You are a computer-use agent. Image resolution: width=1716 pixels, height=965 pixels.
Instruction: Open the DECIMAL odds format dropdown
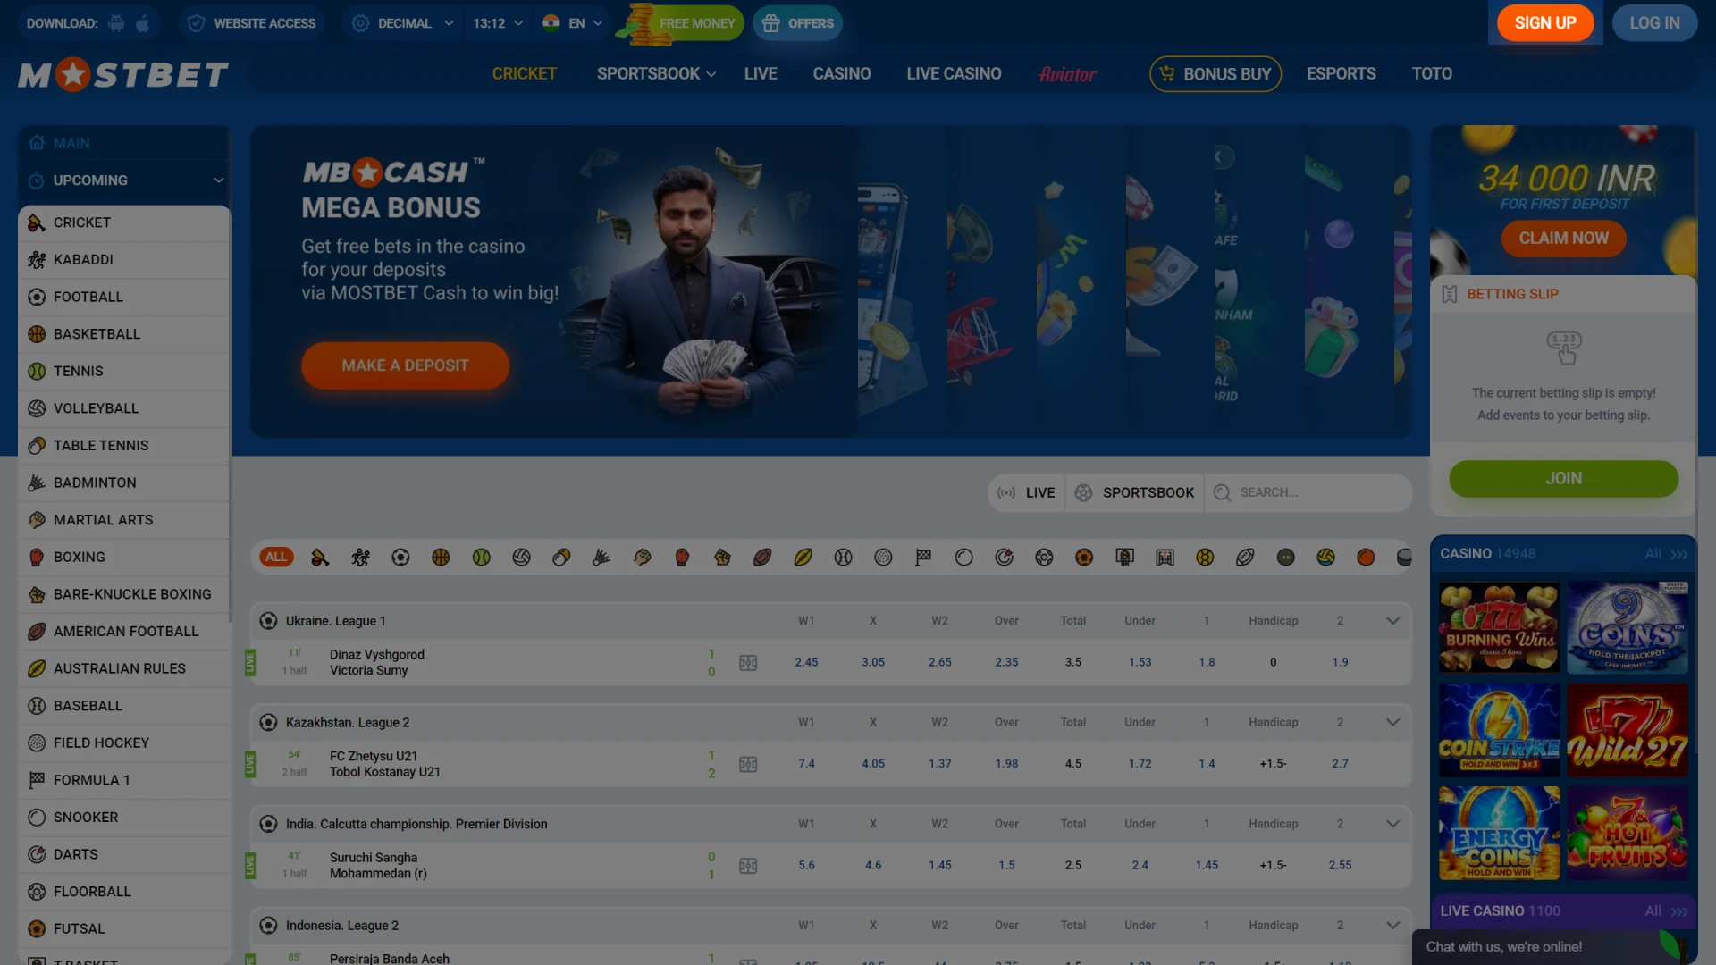tap(403, 23)
